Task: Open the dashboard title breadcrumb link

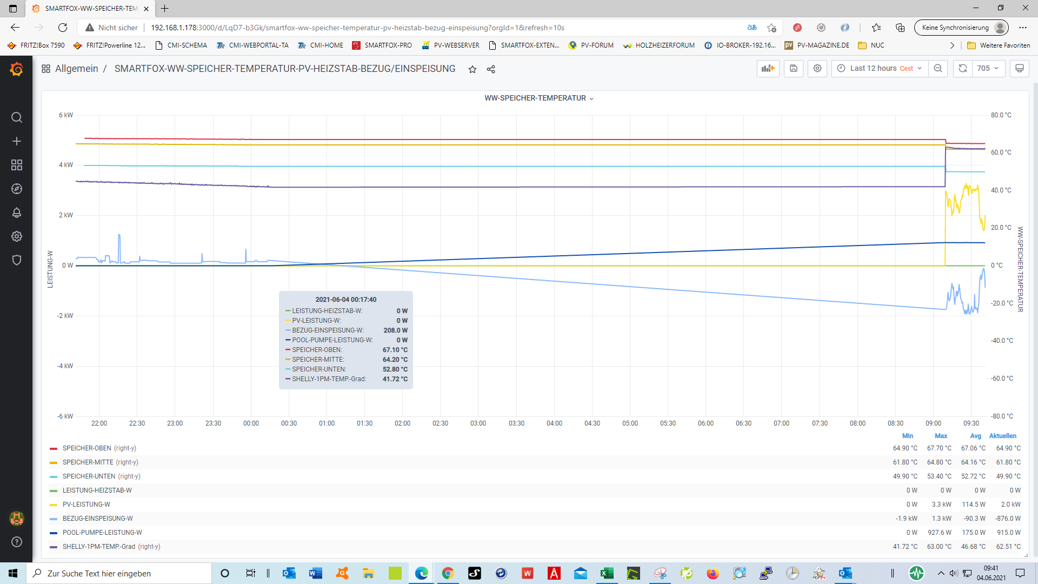Action: [x=285, y=69]
